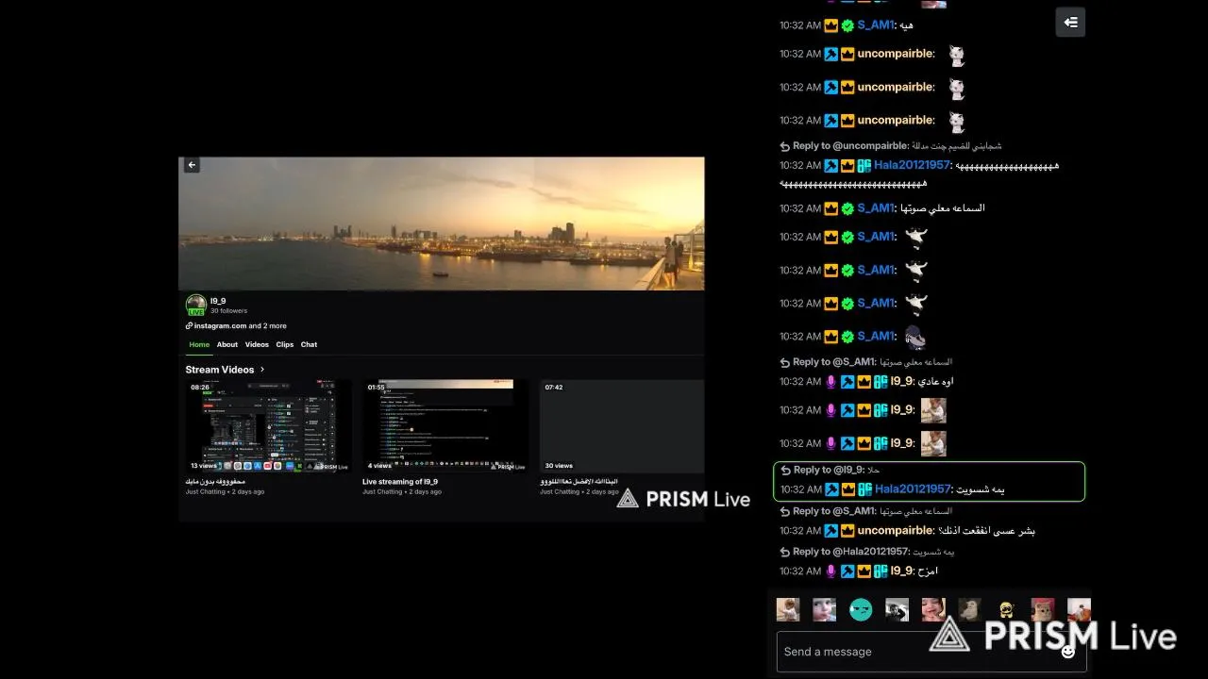Open the l9_9 channel avatar with LIVE badge
This screenshot has height=679, width=1208.
click(x=196, y=306)
